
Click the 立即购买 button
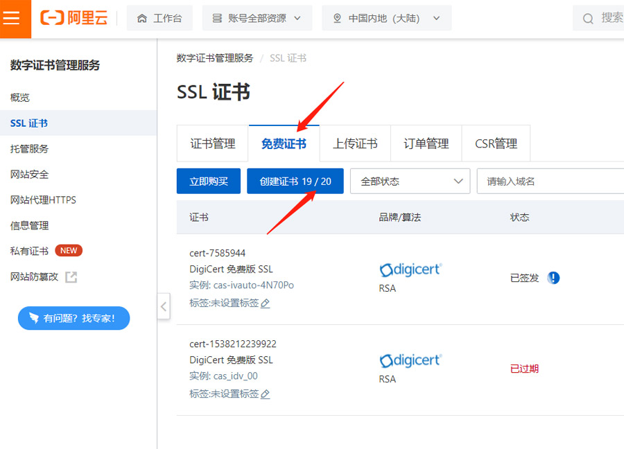[x=208, y=181]
